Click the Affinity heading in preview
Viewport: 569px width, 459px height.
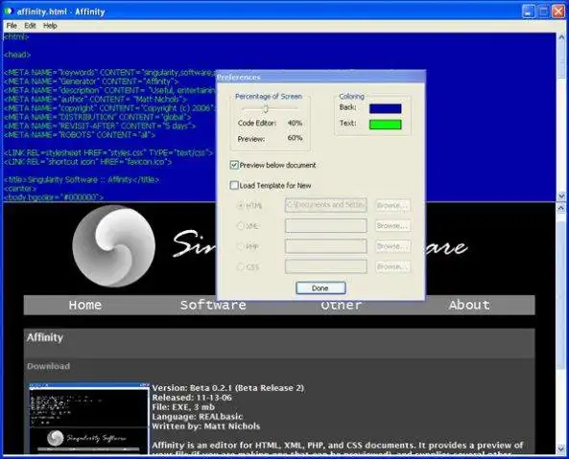[45, 337]
